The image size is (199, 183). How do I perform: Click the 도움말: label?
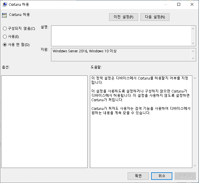pyautogui.click(x=96, y=67)
